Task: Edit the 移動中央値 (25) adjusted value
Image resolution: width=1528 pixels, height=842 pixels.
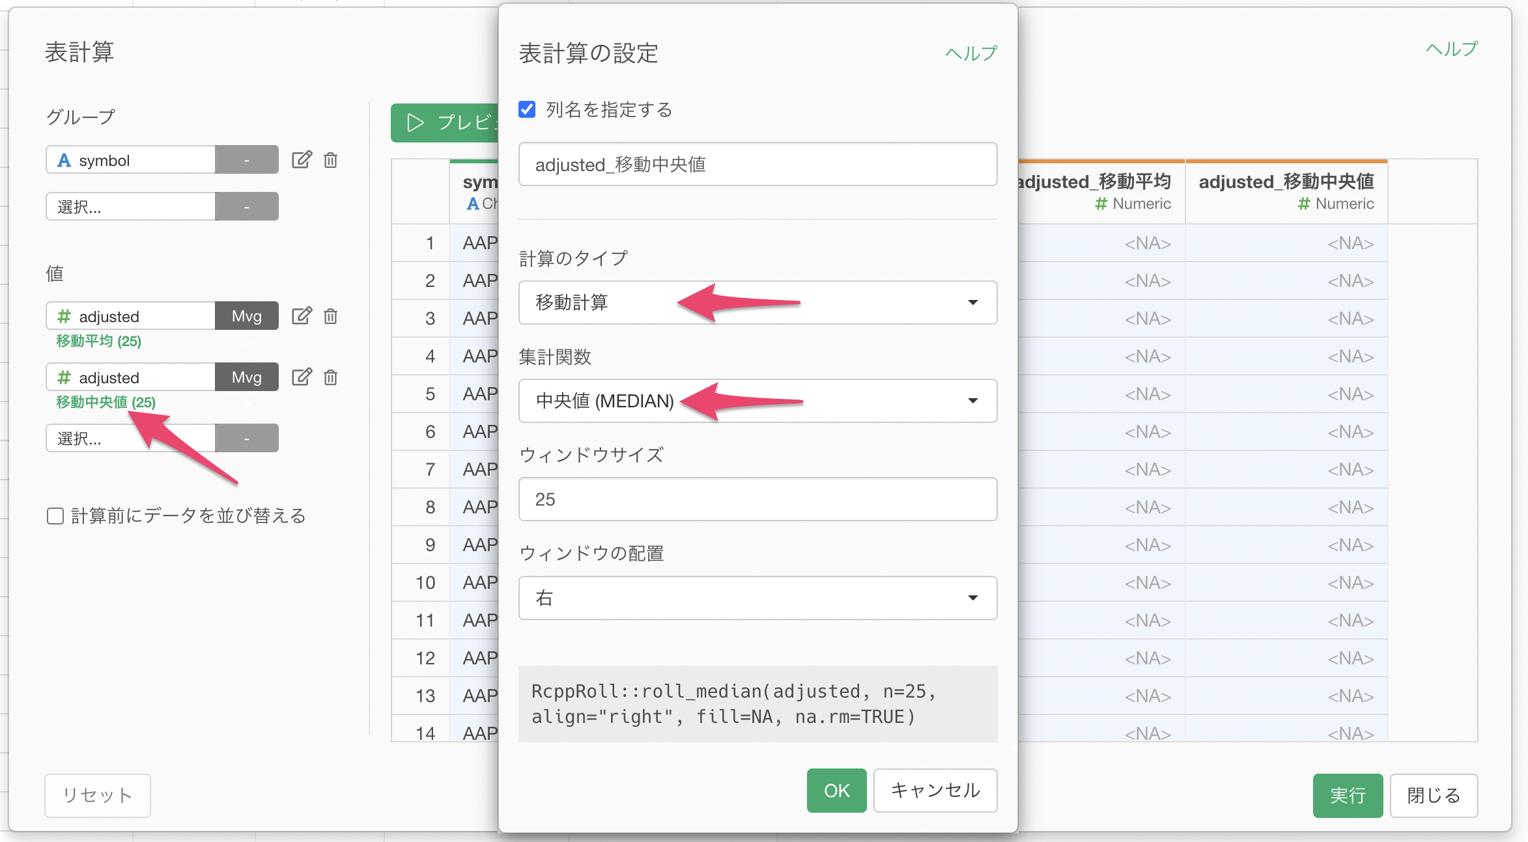Action: click(301, 377)
